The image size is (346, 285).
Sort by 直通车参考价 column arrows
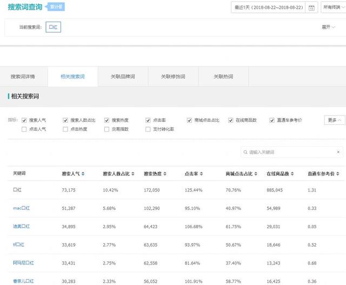pos(337,174)
